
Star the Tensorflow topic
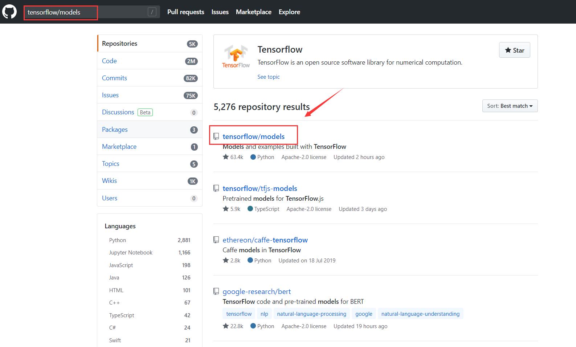[515, 50]
